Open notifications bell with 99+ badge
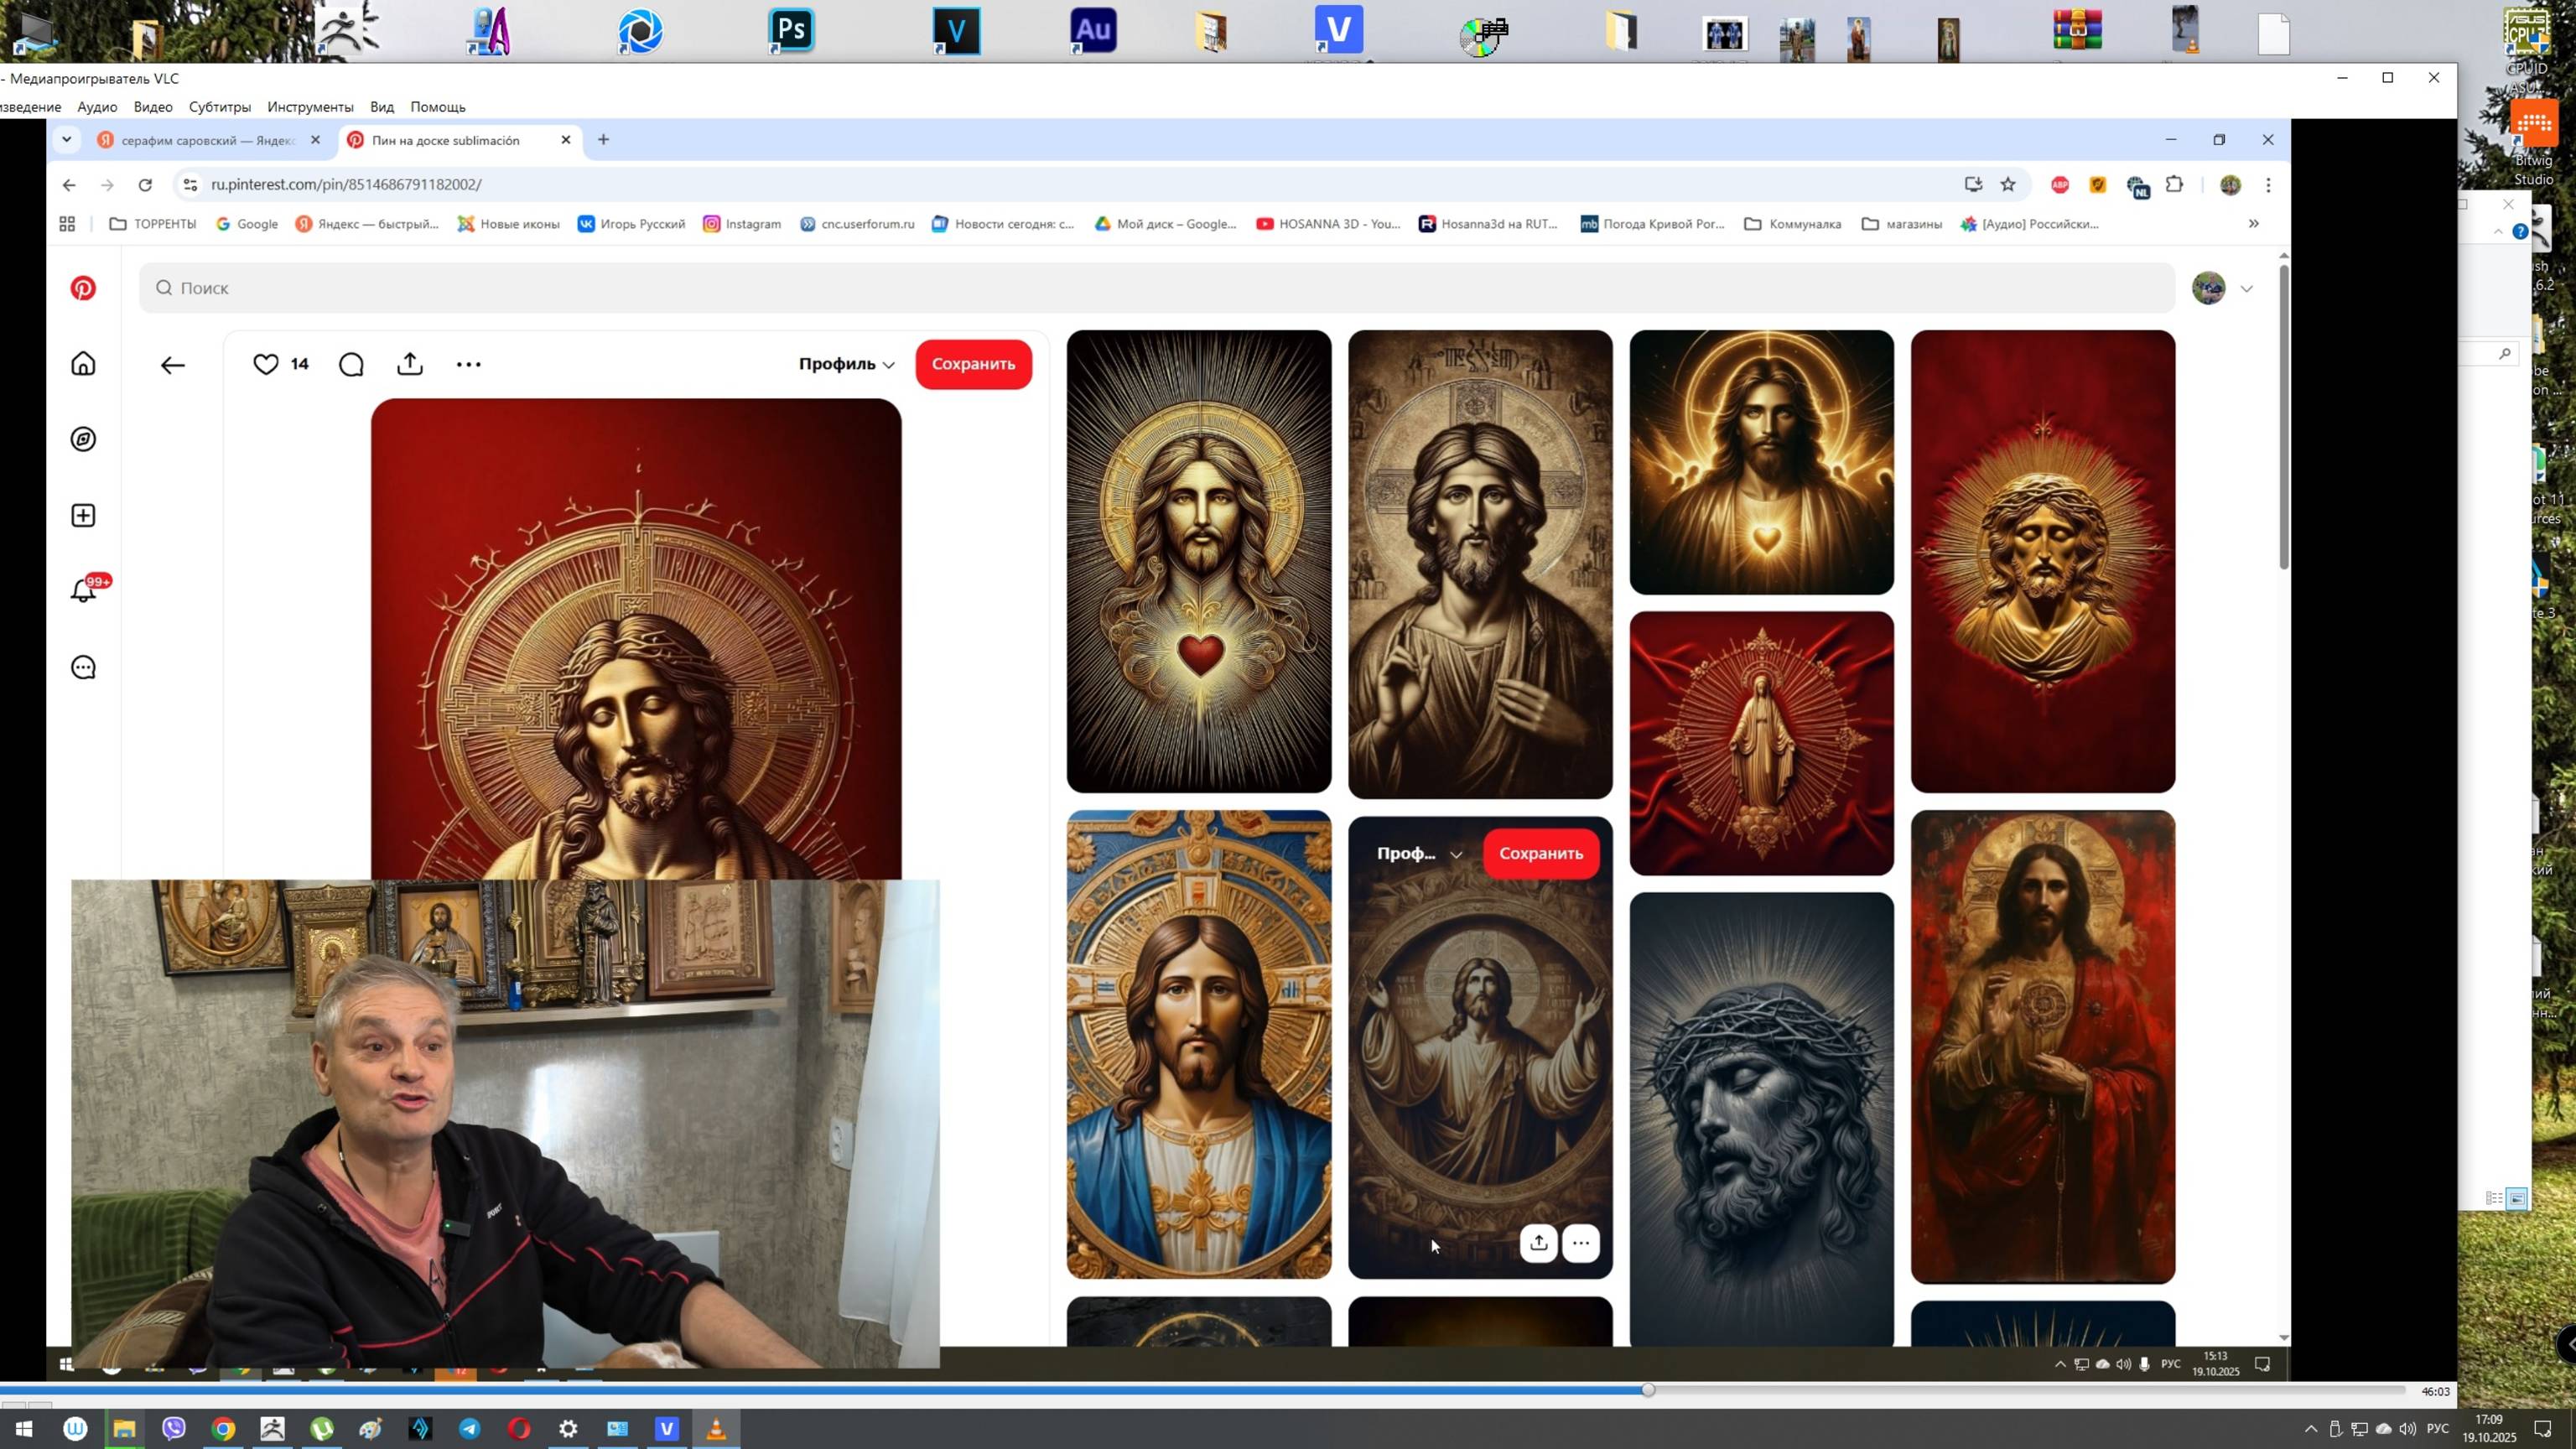Image resolution: width=2576 pixels, height=1449 pixels. click(x=84, y=591)
